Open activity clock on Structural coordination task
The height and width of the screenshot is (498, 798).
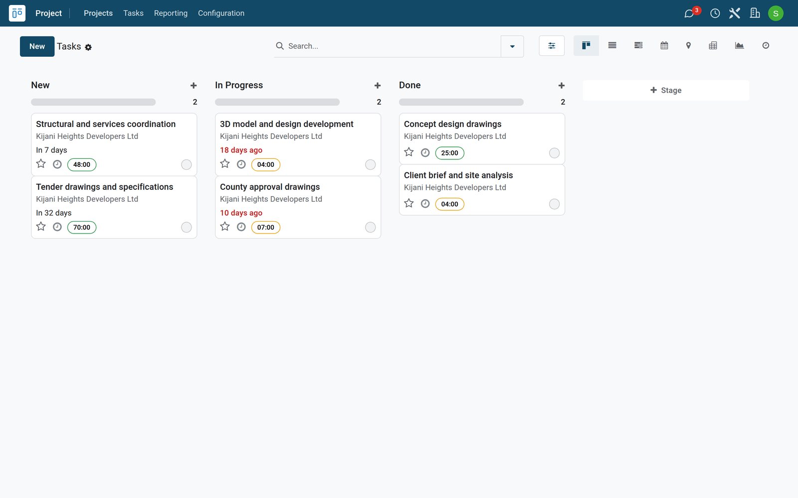[57, 164]
